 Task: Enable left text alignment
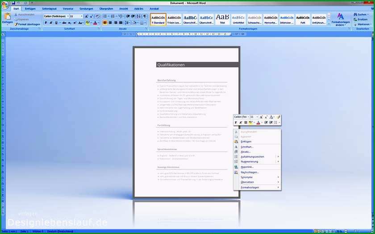105,23
